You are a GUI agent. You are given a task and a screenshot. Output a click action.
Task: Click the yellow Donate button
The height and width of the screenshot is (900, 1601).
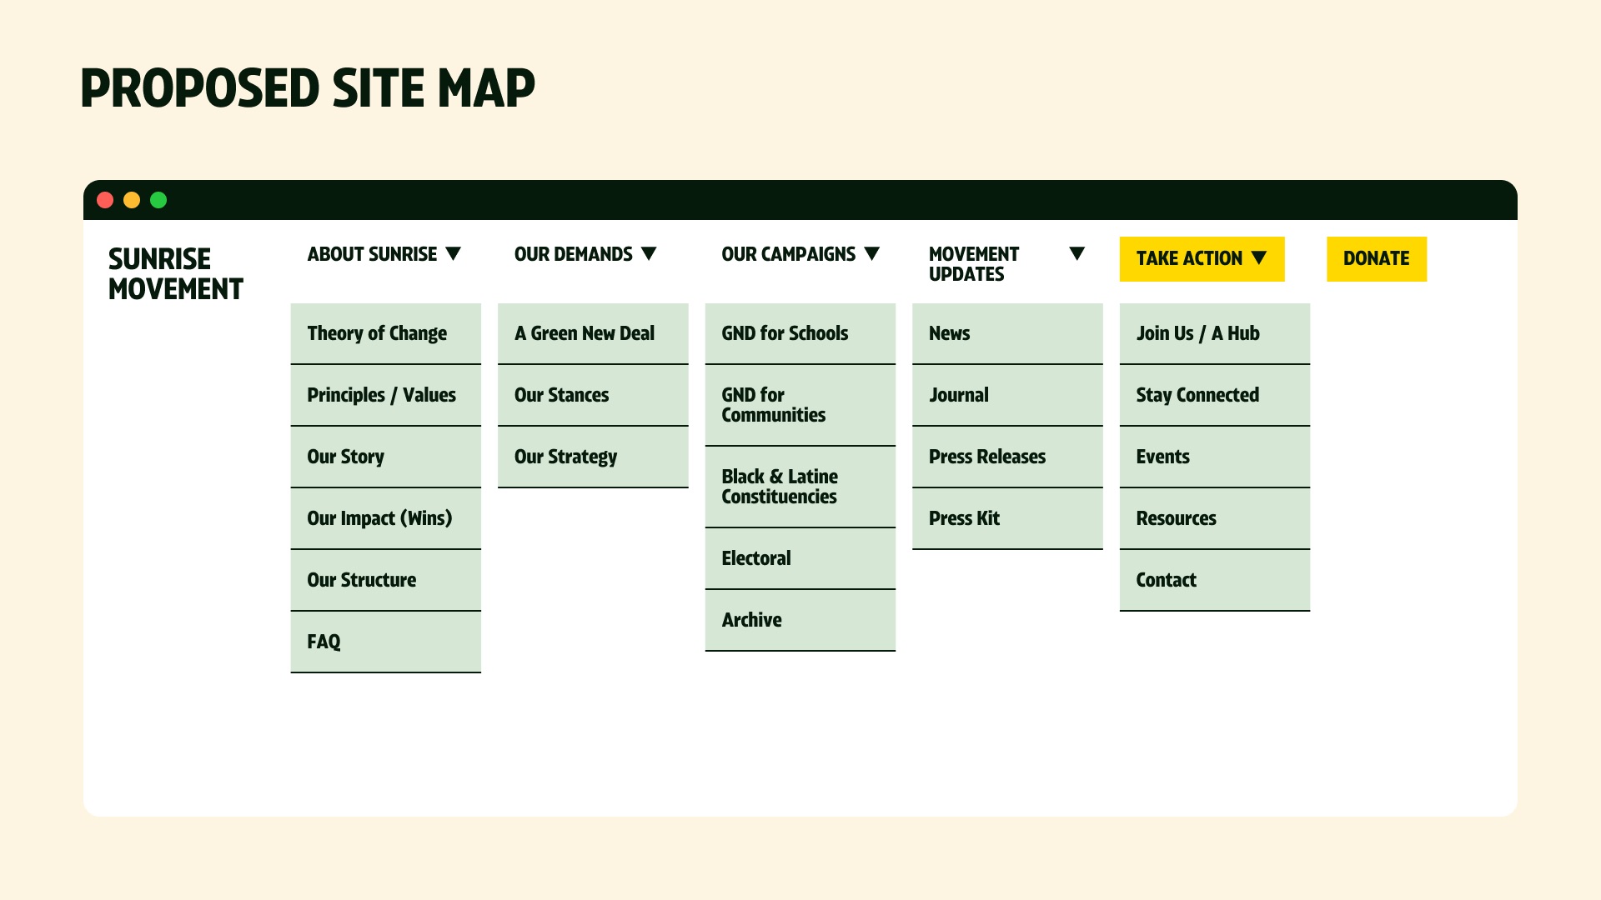click(1377, 259)
